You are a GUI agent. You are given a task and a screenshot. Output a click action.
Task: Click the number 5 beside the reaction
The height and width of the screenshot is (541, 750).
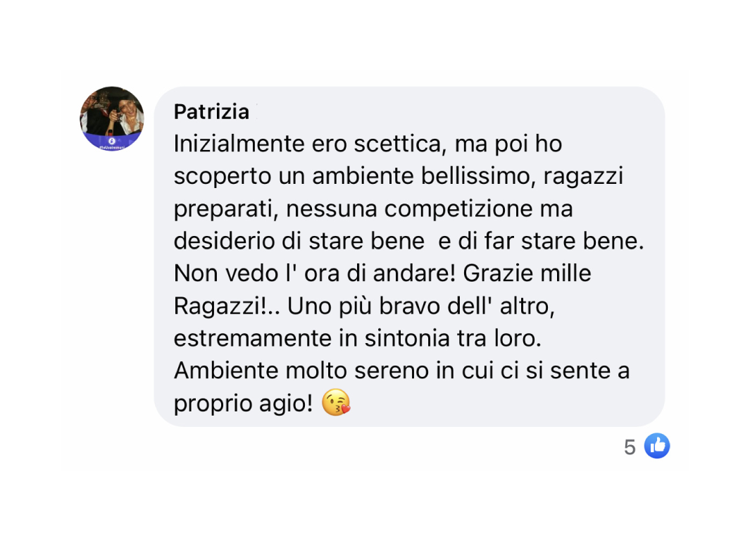point(631,445)
